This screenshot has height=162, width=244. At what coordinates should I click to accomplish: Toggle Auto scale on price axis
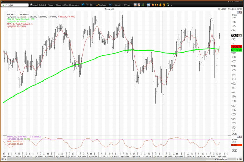click(235, 134)
